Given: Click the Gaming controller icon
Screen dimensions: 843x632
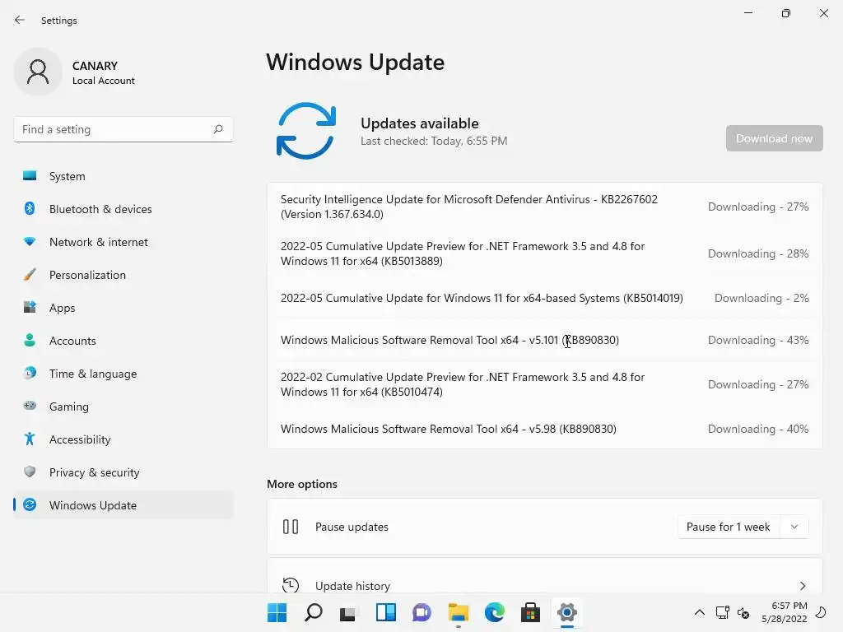Looking at the screenshot, I should click(x=30, y=406).
